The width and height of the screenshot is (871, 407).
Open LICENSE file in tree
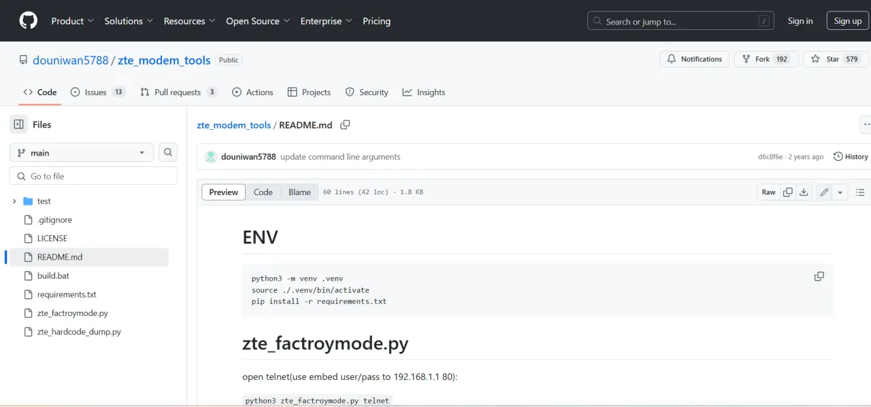(x=52, y=238)
